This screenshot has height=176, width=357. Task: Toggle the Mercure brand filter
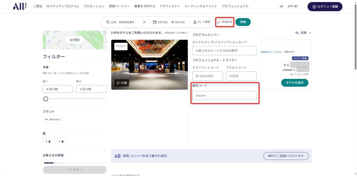pyautogui.click(x=52, y=120)
